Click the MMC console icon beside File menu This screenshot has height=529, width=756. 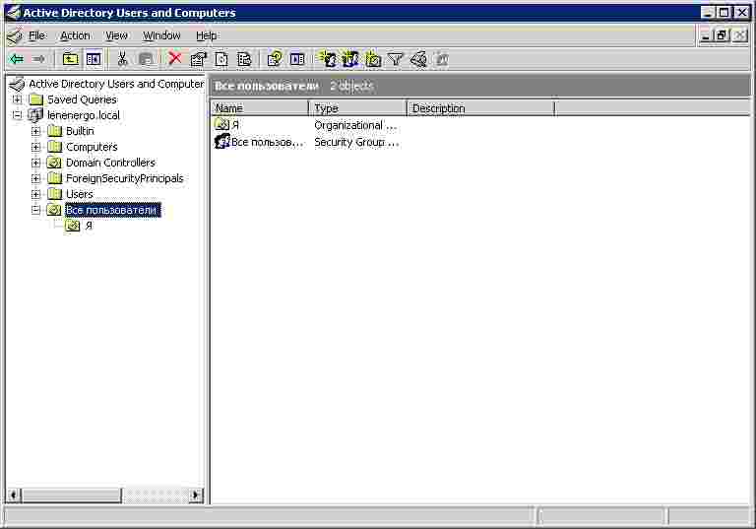click(x=15, y=36)
